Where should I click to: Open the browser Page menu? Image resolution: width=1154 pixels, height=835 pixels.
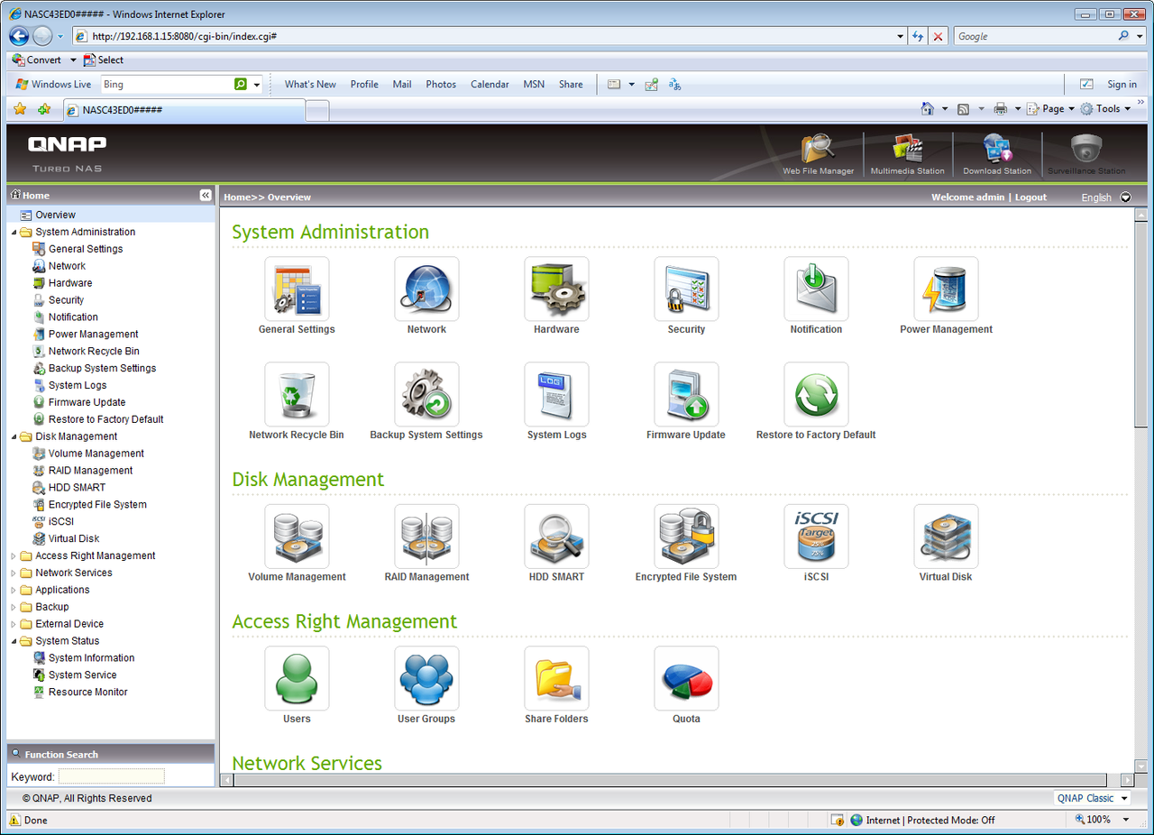[x=1050, y=108]
